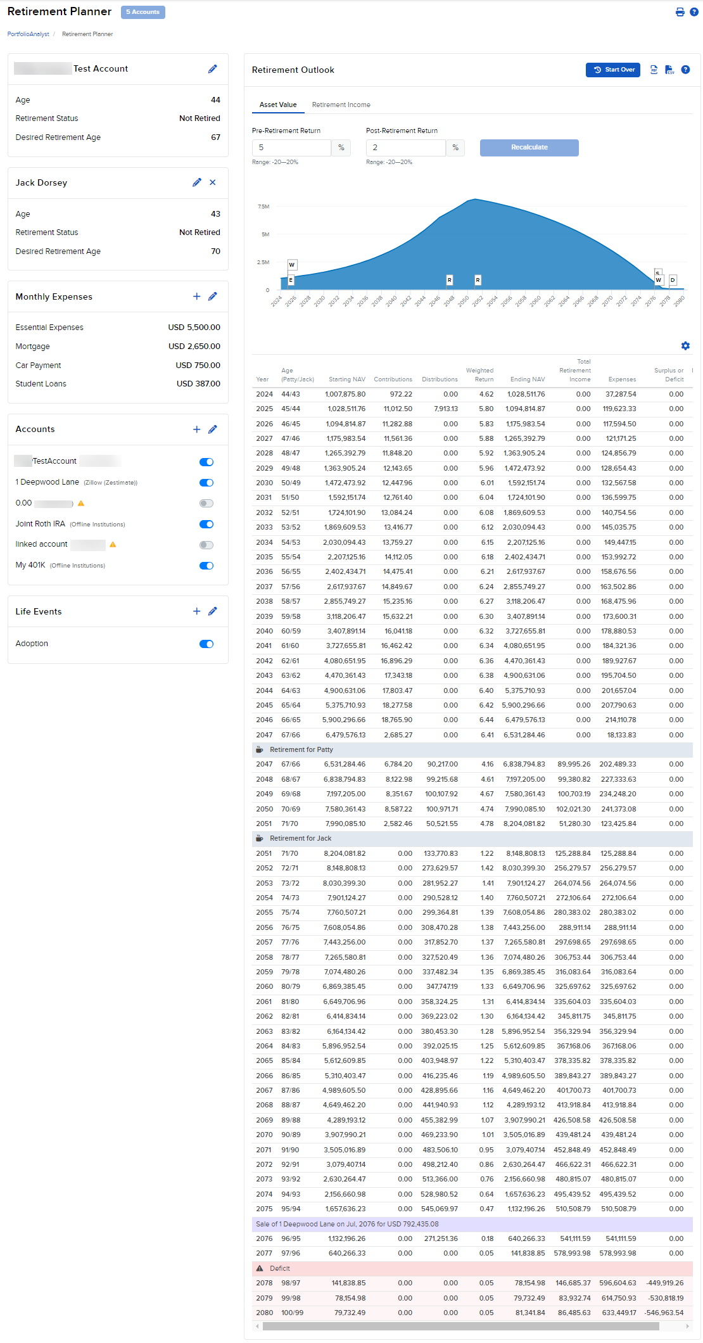Disable the 1 Deepwood Lane account toggle
Viewport: 703px width, 1343px height.
[206, 483]
